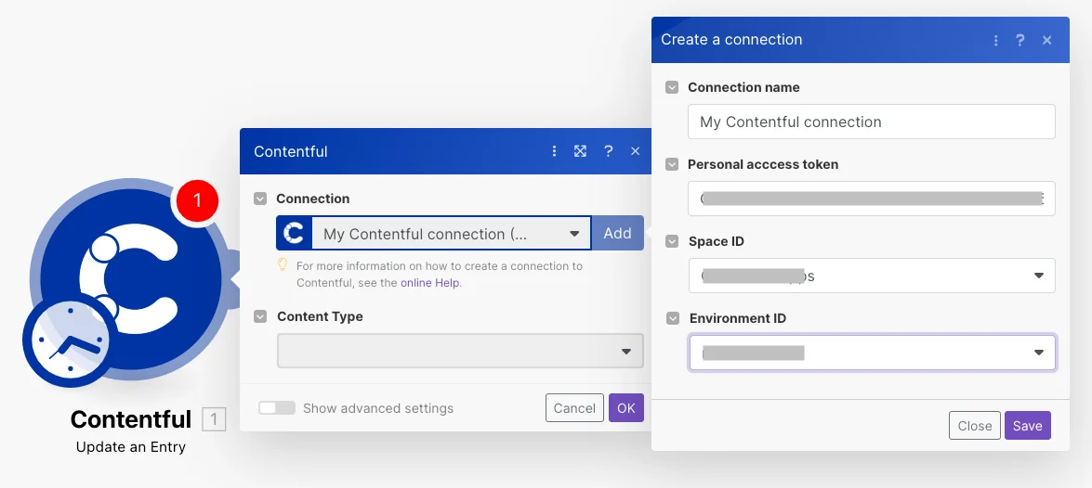Open the online Help link
Viewport: 1092px width, 488px height.
tap(430, 283)
